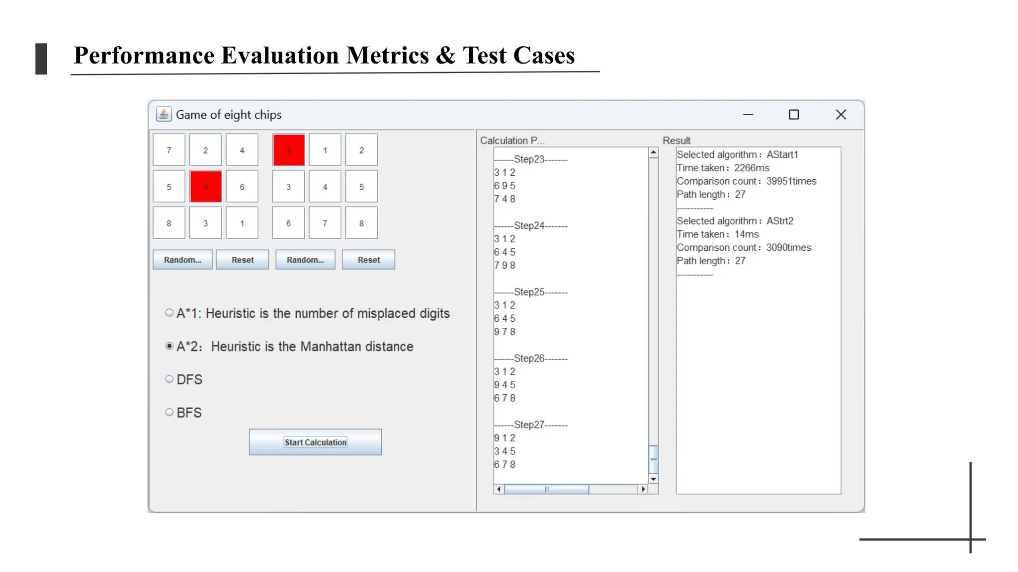Click Random button under the right puzzle grid
Image resolution: width=1018 pixels, height=572 pixels.
pos(305,260)
